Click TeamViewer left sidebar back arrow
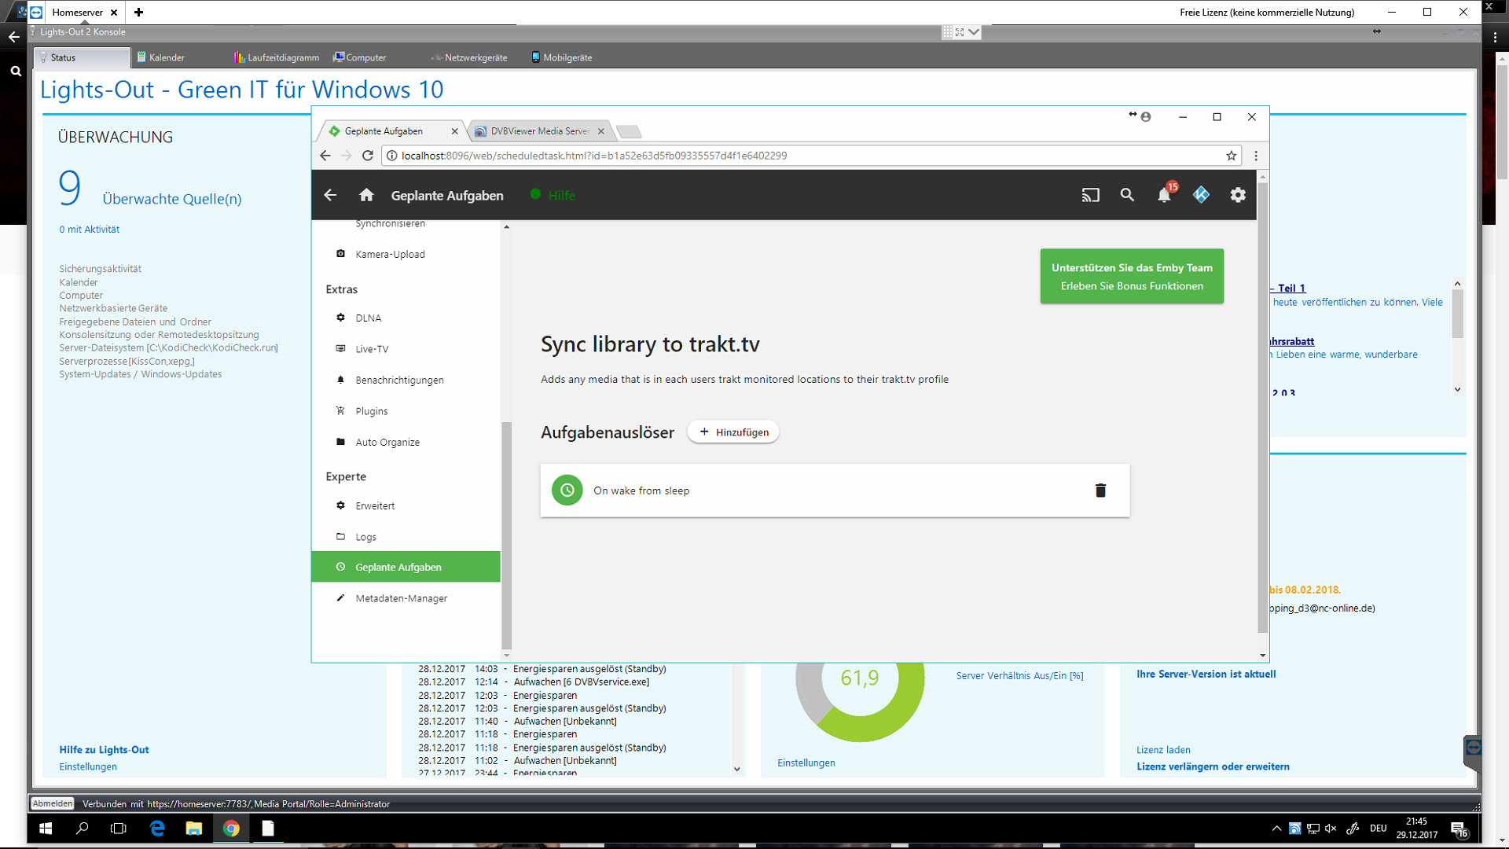This screenshot has height=849, width=1509. pyautogui.click(x=14, y=37)
